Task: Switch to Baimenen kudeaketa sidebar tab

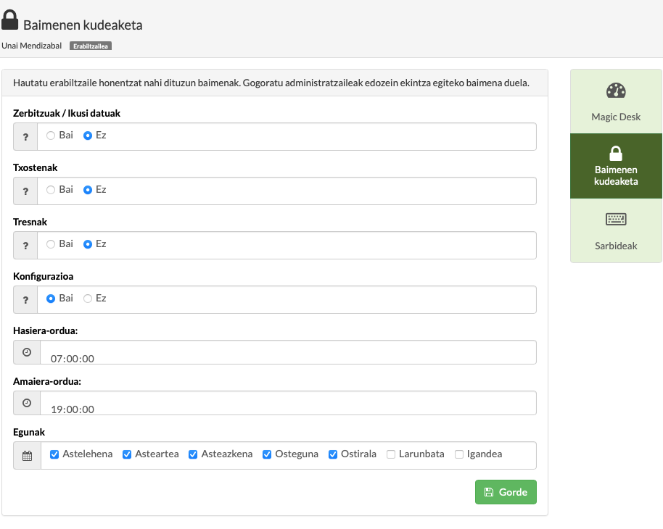Action: coord(616,166)
